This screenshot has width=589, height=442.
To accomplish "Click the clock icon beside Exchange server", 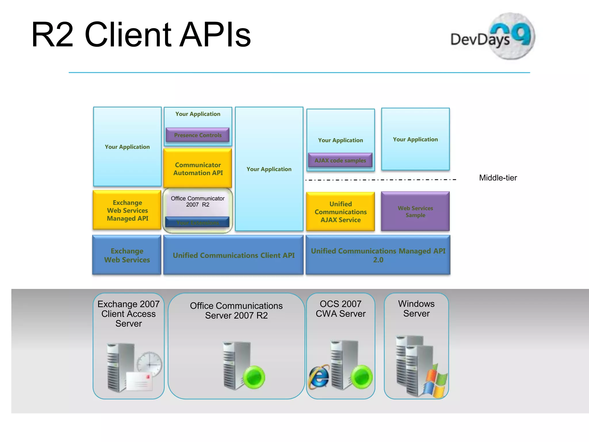I will point(149,364).
